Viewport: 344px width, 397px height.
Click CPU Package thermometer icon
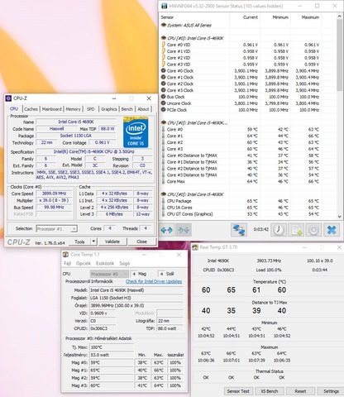click(x=164, y=201)
